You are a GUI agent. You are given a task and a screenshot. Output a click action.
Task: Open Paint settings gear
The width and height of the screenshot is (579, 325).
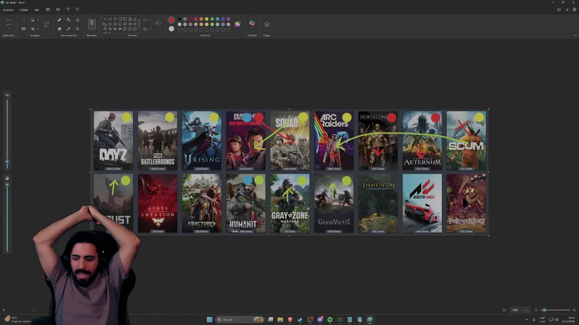(574, 9)
